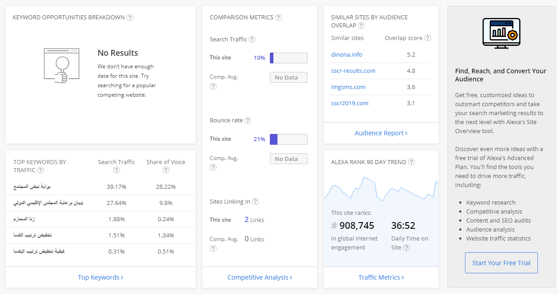Click help icon beside Keyword Opportunities Breakdown

tap(130, 18)
